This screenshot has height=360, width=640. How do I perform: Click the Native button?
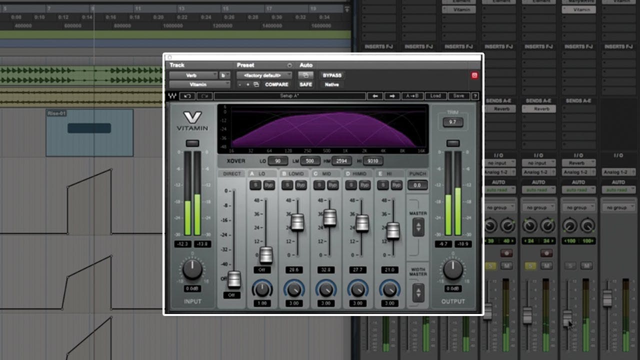pyautogui.click(x=331, y=84)
